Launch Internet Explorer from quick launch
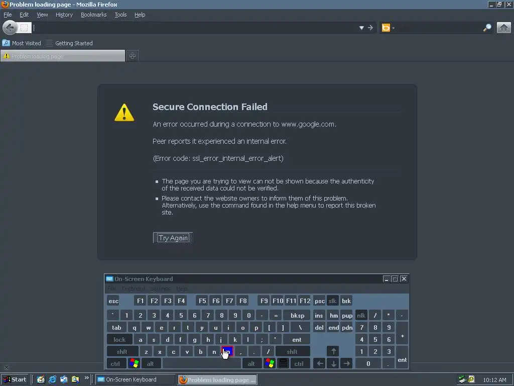Screen dimensions: 514x386 [x=52, y=379]
